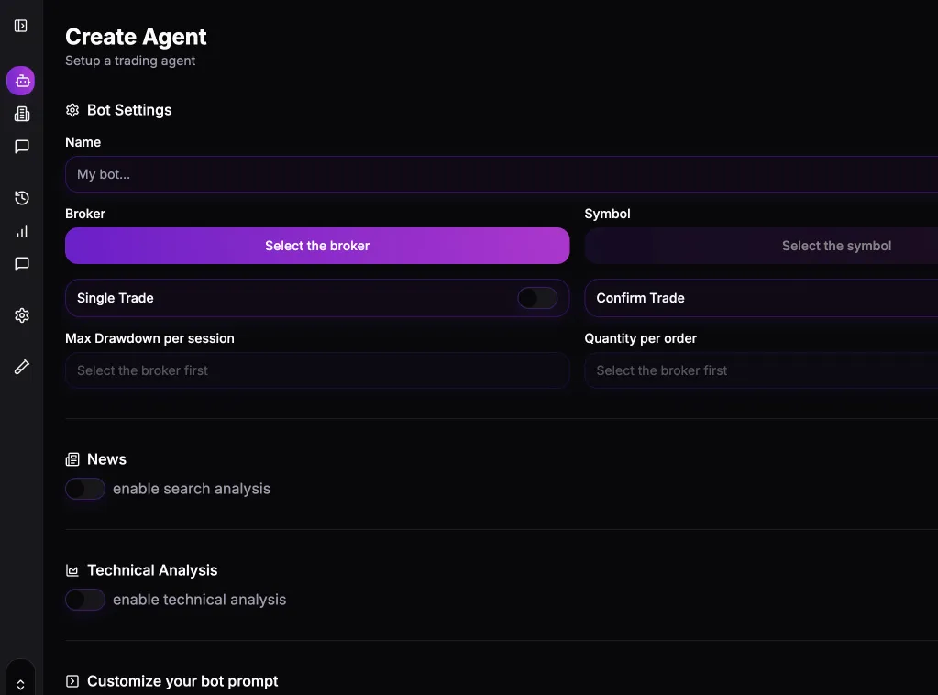Click the Technical Analysis section heading

[152, 570]
